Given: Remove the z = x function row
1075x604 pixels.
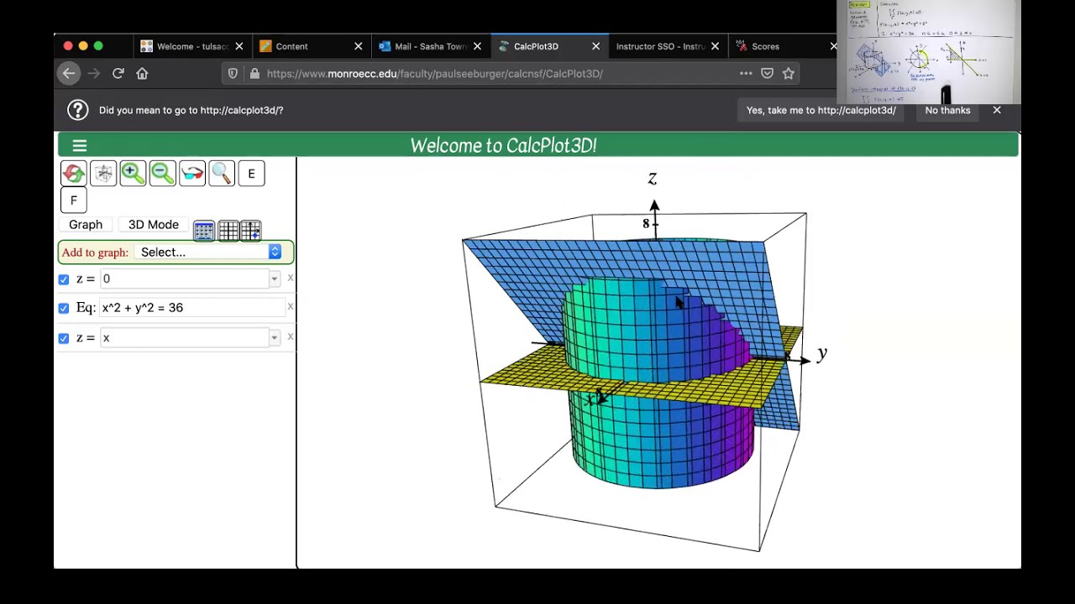Looking at the screenshot, I should click(291, 336).
